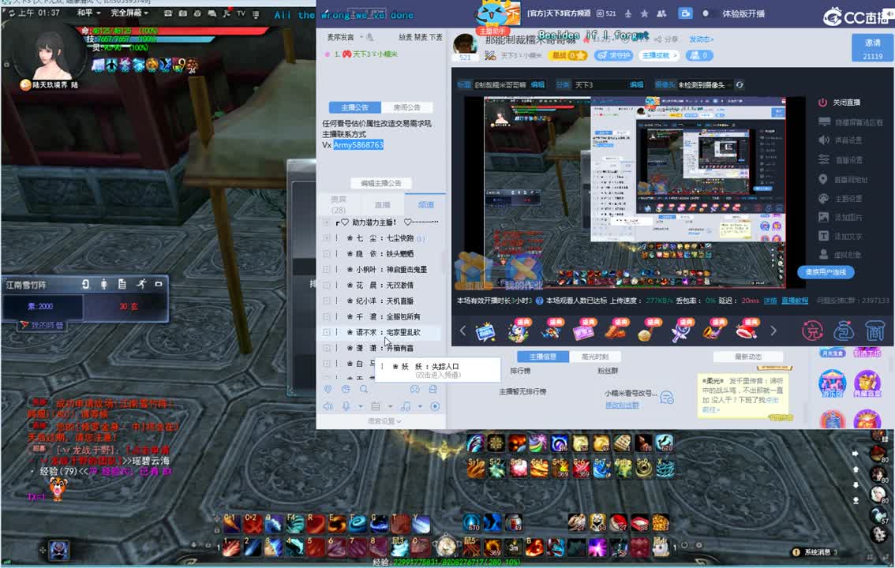Toggle the 体验版开播 switch

tap(708, 13)
